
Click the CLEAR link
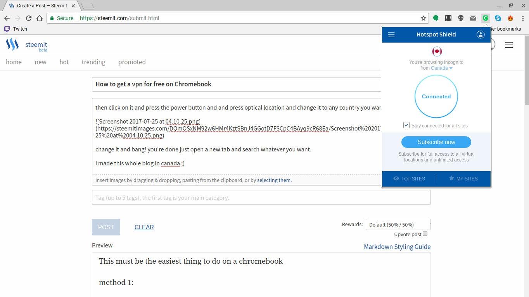pos(144,227)
